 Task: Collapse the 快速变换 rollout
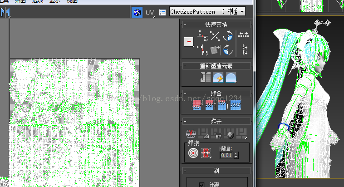[x=185, y=25]
